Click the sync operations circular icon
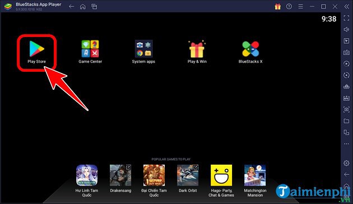 coord(346,75)
